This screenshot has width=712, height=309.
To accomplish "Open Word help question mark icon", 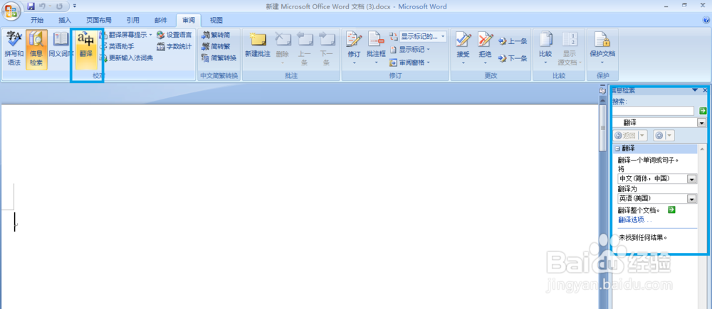I will tap(706, 21).
